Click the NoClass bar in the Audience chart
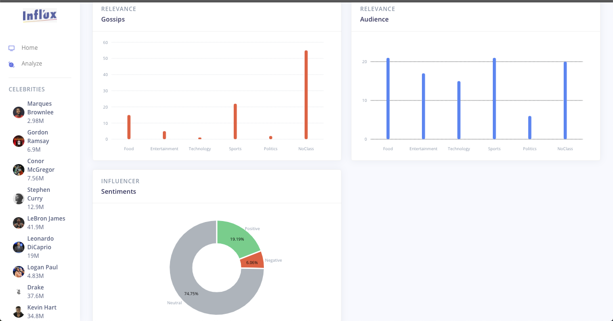Image resolution: width=613 pixels, height=321 pixels. click(x=565, y=100)
